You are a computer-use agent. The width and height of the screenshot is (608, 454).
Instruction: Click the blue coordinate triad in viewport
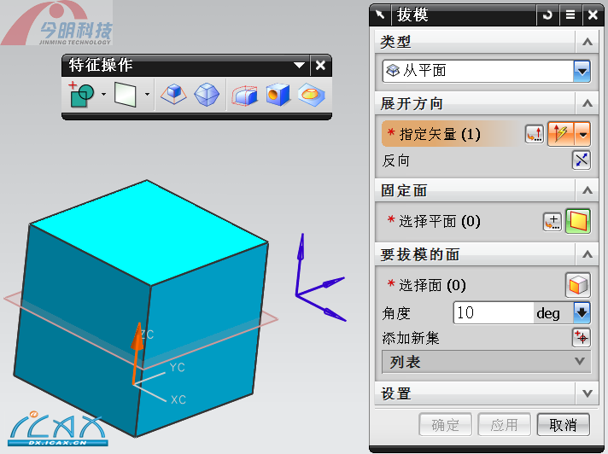pos(320,279)
